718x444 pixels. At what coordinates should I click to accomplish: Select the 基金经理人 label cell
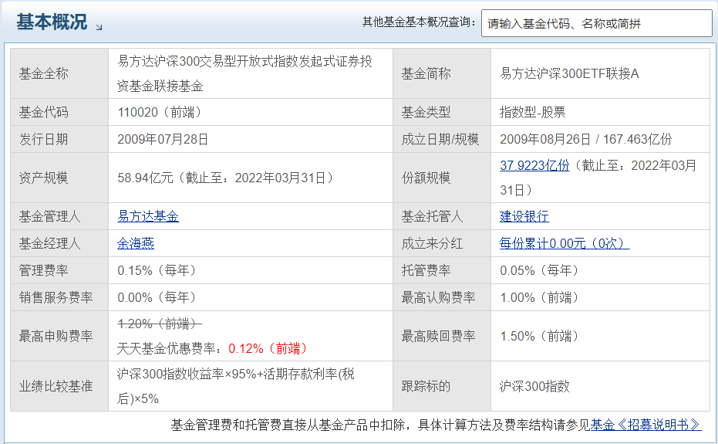coord(59,243)
